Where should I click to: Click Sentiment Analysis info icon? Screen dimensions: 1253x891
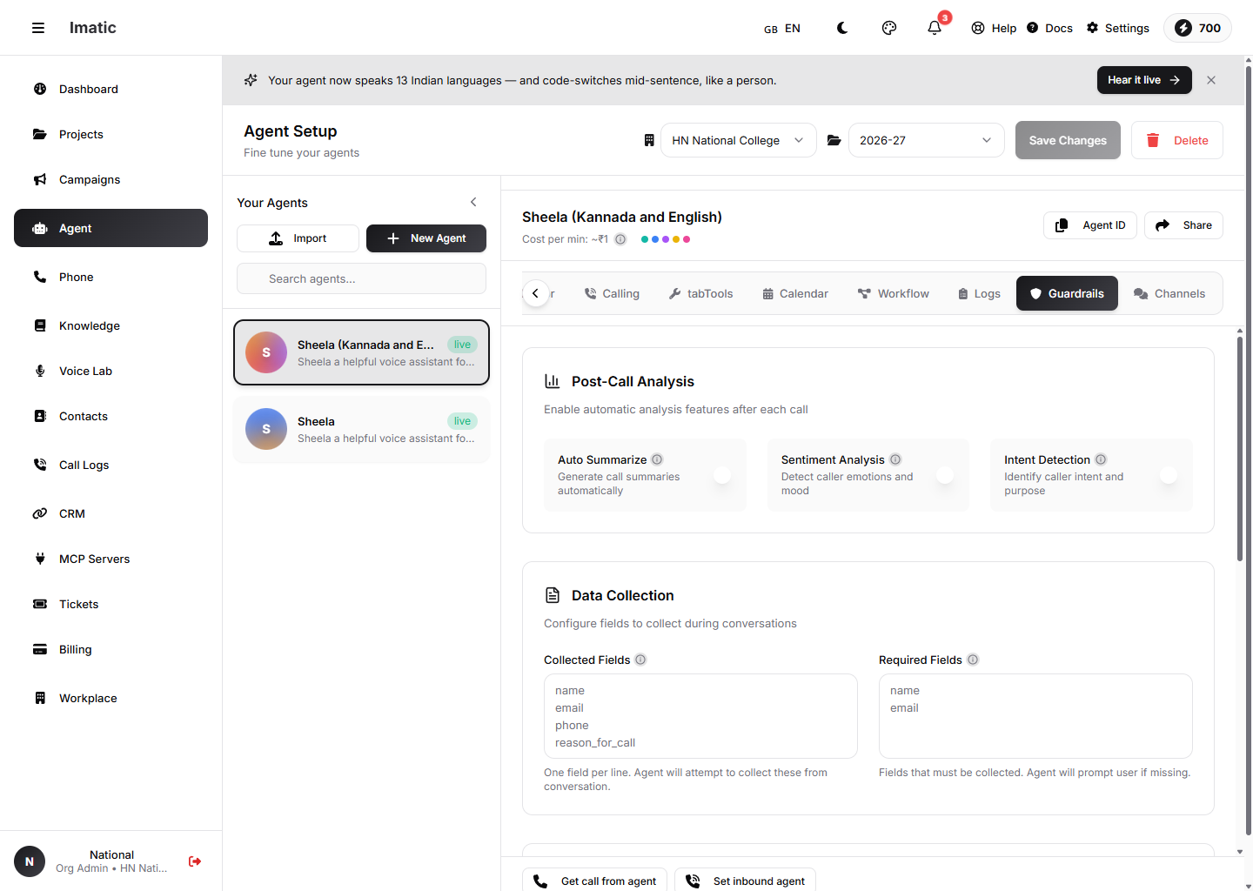895,459
